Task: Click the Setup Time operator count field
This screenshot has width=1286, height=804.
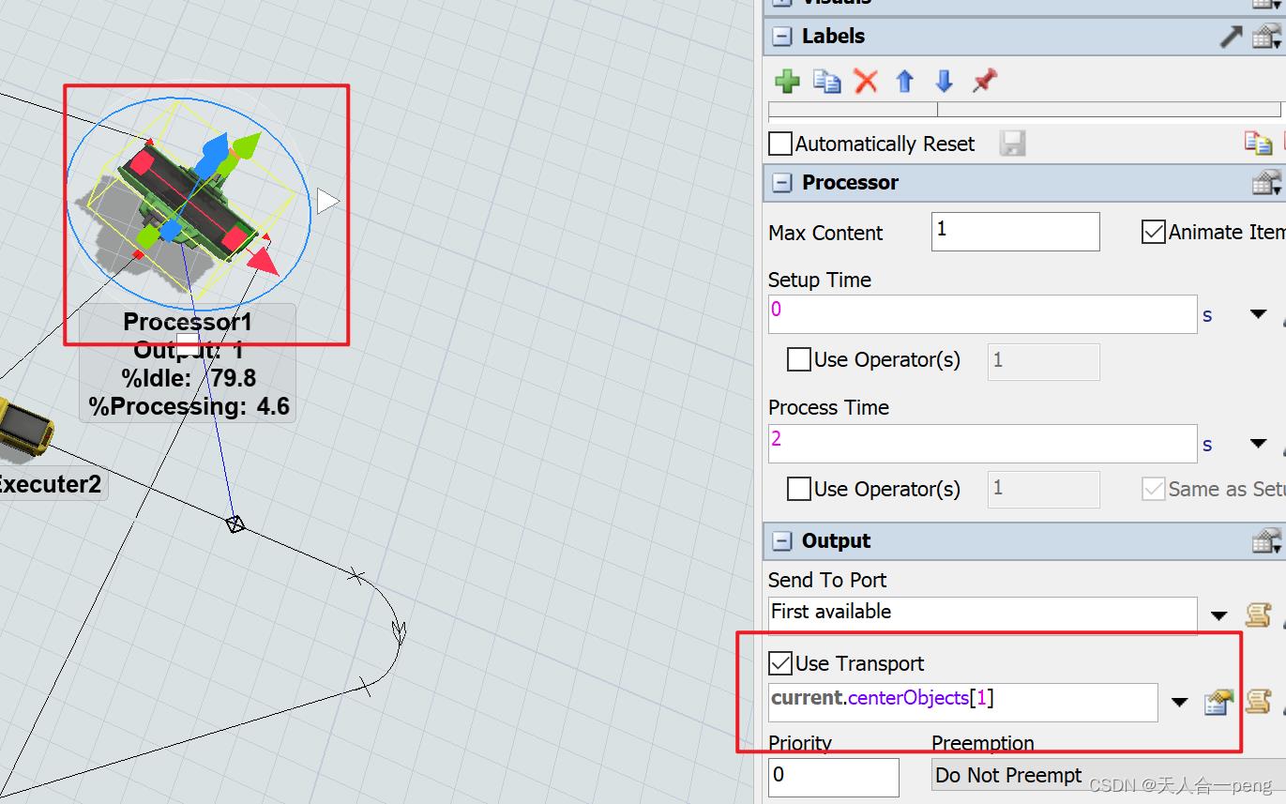Action: 1043,360
